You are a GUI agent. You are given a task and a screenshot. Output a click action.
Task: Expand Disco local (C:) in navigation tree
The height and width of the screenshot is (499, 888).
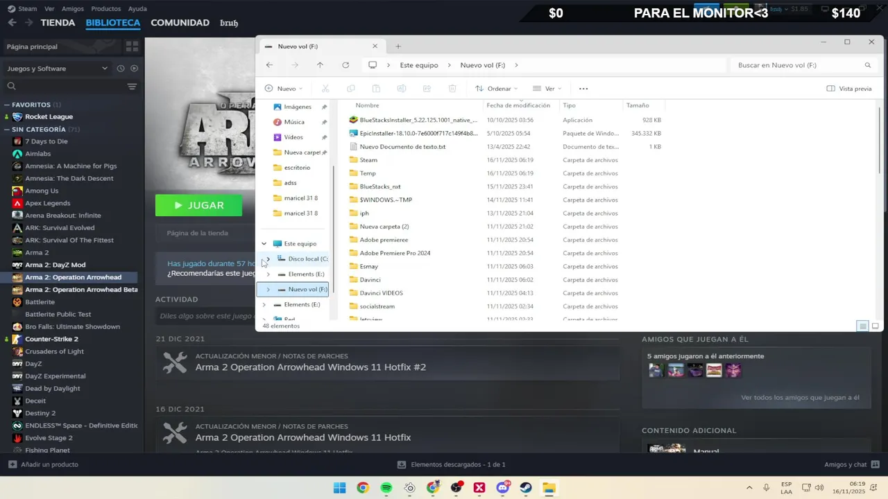268,259
